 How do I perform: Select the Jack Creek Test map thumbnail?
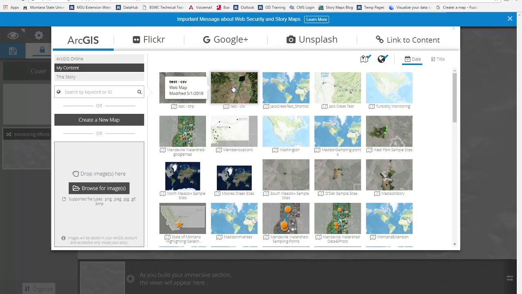click(x=338, y=88)
